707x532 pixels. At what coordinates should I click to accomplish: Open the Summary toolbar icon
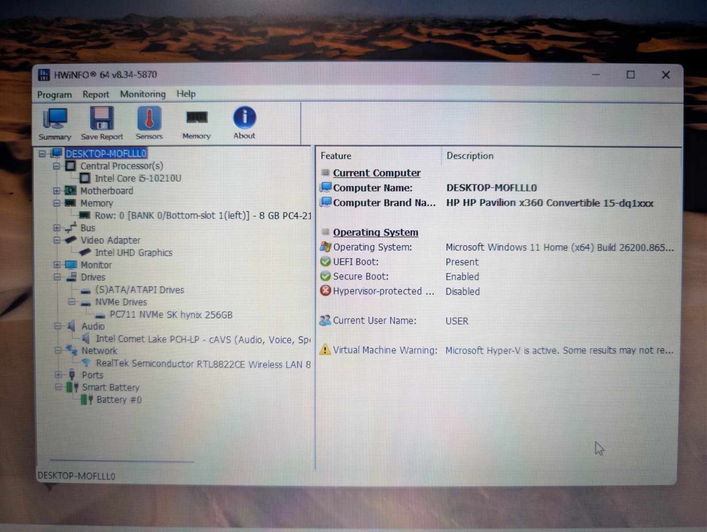(55, 124)
